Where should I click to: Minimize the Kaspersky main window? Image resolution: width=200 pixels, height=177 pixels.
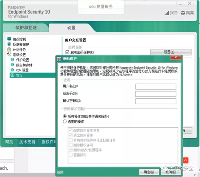[x=180, y=4]
